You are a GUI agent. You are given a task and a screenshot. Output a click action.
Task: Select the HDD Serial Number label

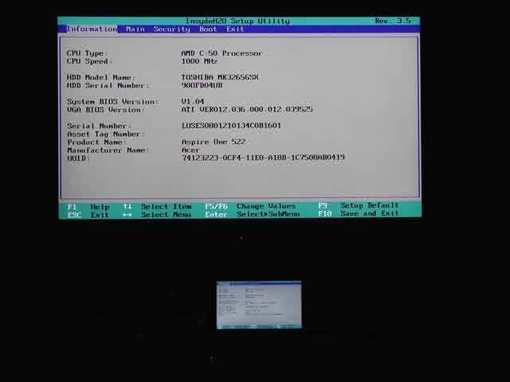tap(108, 86)
